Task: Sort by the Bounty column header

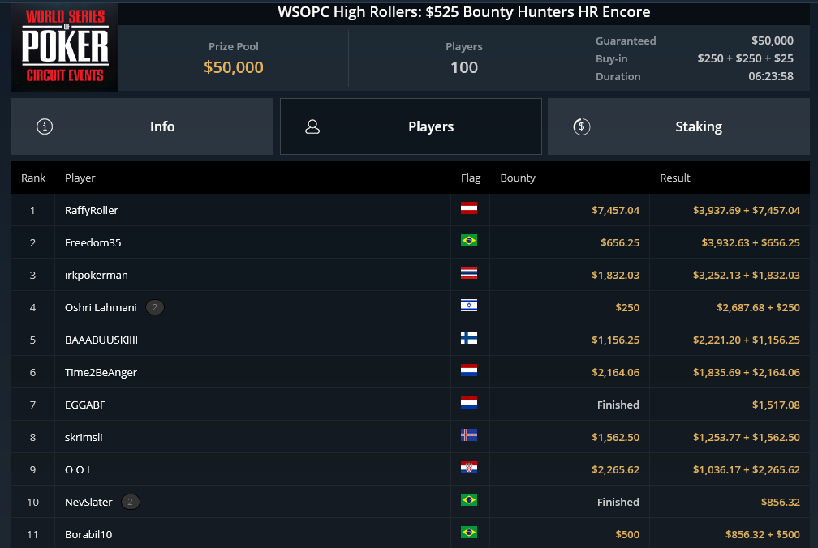Action: click(x=518, y=178)
